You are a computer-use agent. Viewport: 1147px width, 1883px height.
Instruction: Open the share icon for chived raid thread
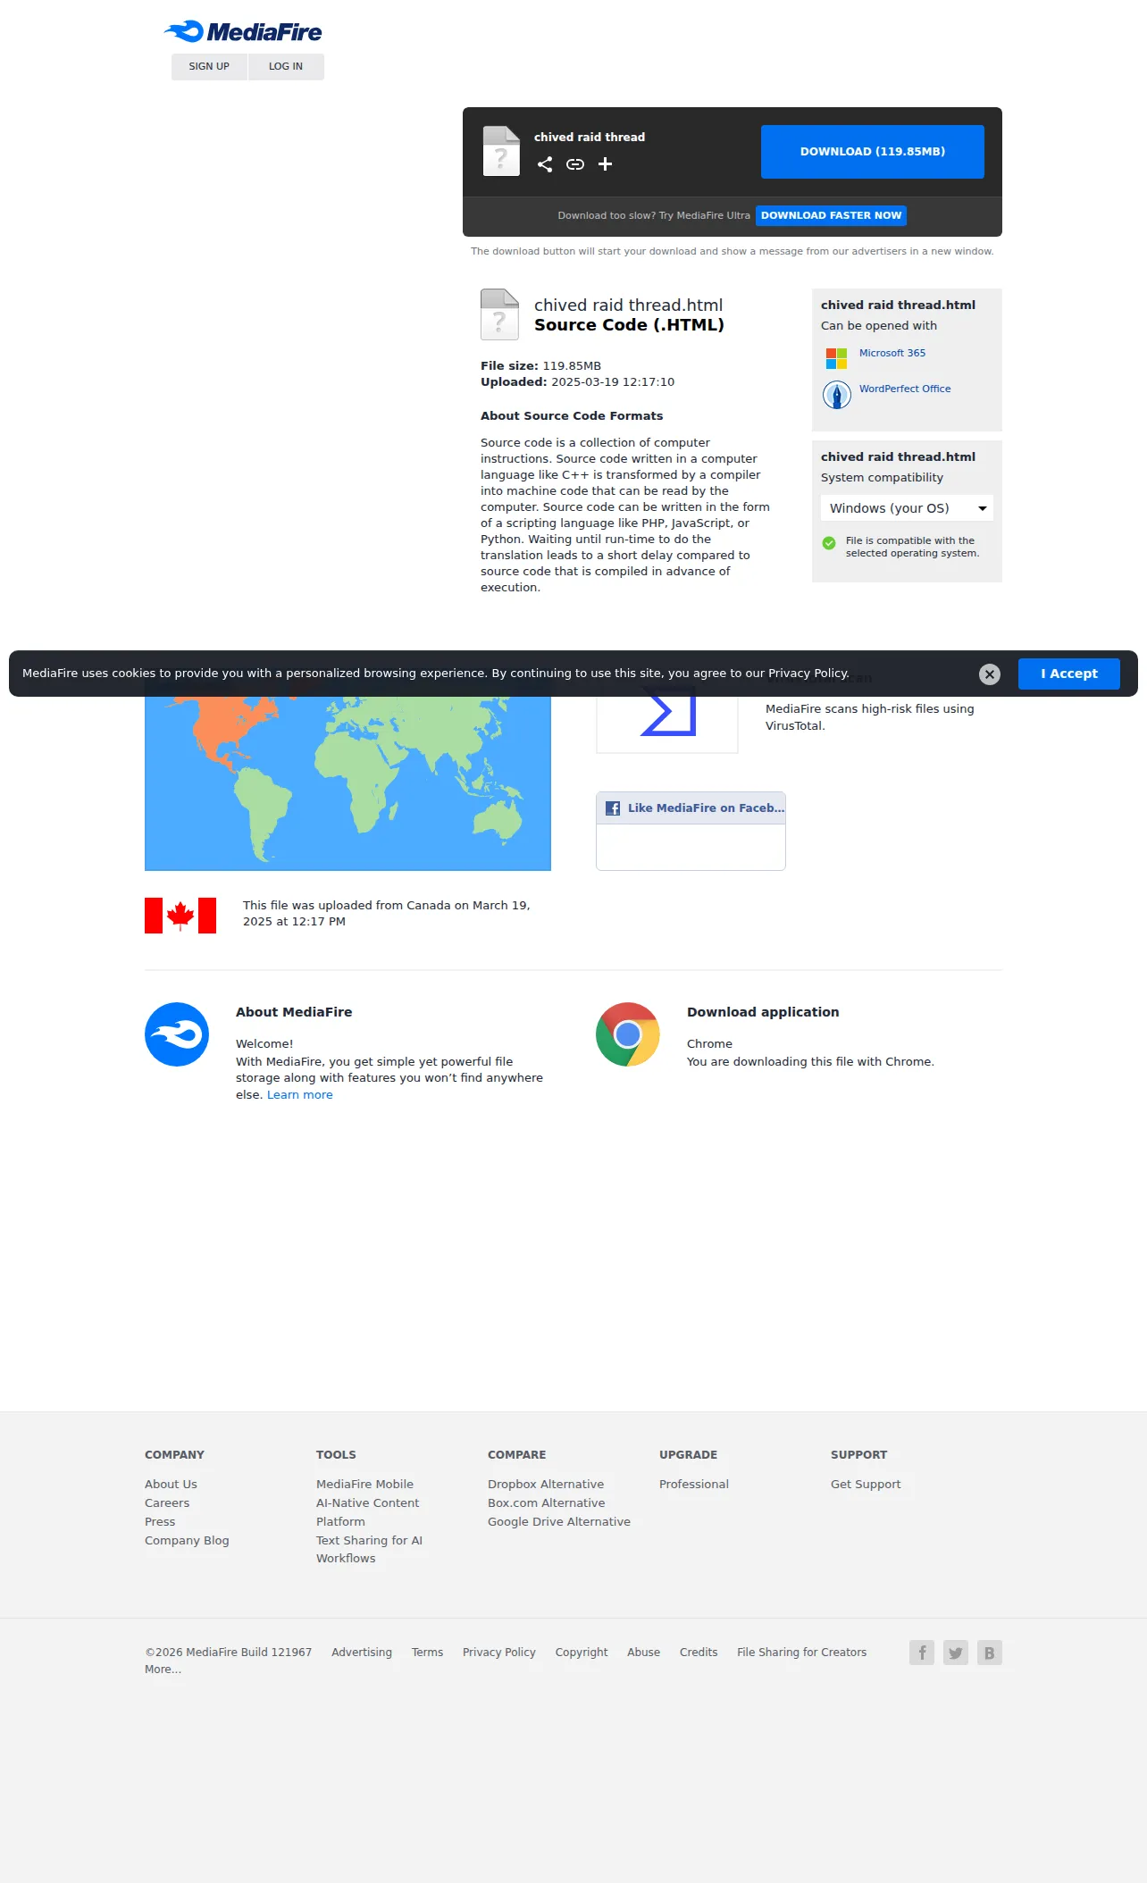[545, 164]
